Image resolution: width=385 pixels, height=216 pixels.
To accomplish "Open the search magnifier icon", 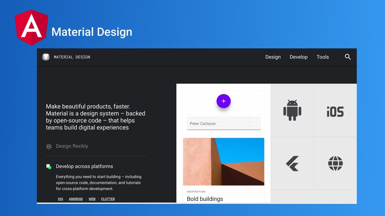I will click(348, 57).
